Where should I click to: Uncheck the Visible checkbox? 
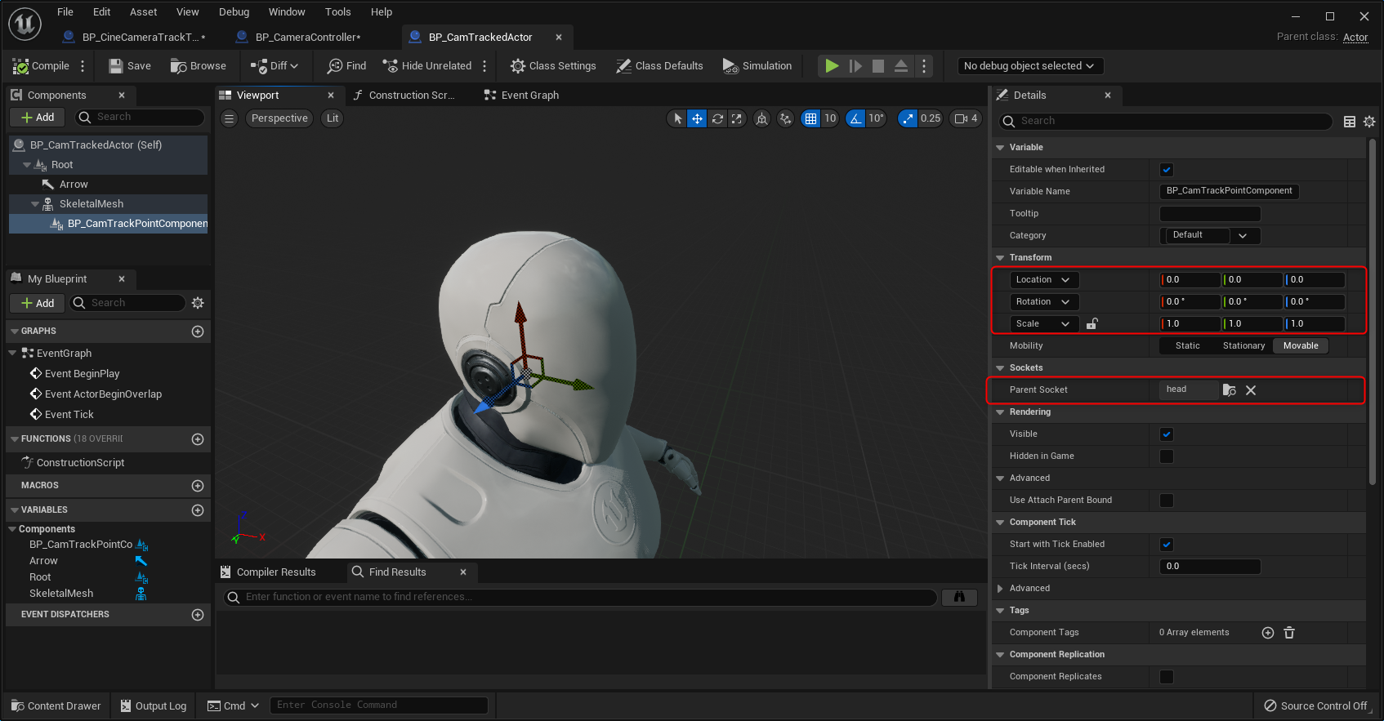point(1167,434)
